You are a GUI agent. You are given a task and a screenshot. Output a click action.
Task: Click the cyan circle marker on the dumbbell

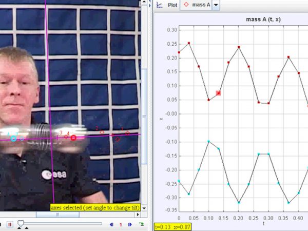point(13,138)
